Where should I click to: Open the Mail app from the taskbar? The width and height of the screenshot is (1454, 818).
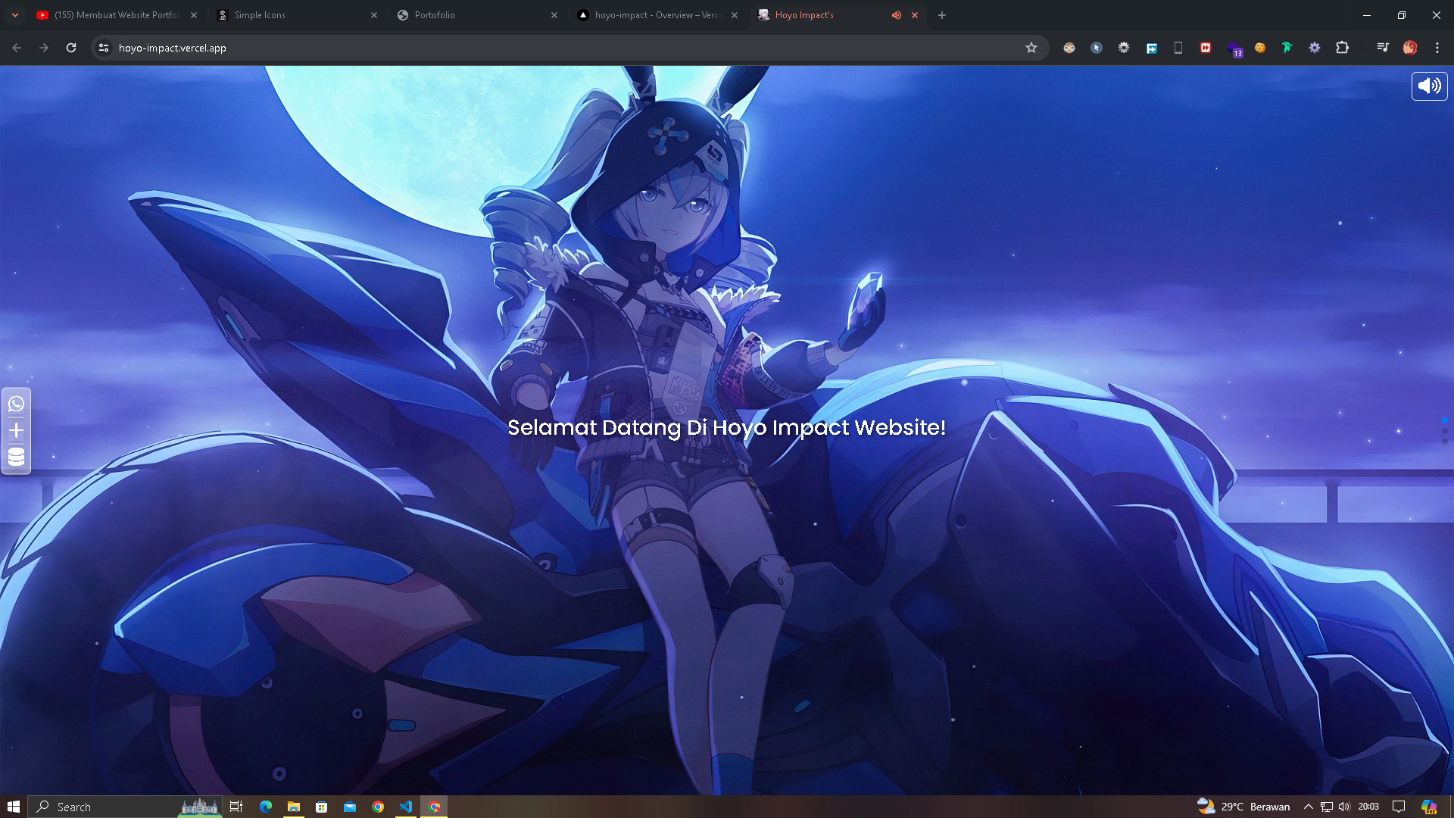click(x=350, y=807)
